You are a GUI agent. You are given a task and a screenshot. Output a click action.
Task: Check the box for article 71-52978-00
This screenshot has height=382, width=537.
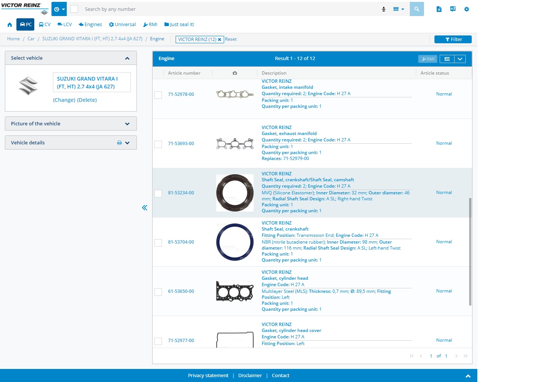pyautogui.click(x=158, y=95)
